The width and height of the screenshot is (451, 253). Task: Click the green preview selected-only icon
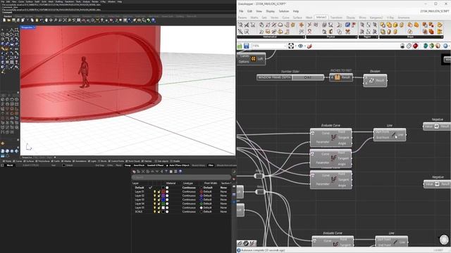click(x=426, y=46)
